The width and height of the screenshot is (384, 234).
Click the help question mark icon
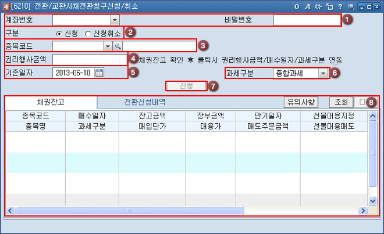[x=339, y=6]
